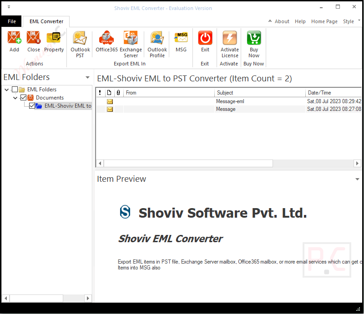Click the Shoviv S logo in preview
Viewport: 364px width, 314px height.
[125, 212]
